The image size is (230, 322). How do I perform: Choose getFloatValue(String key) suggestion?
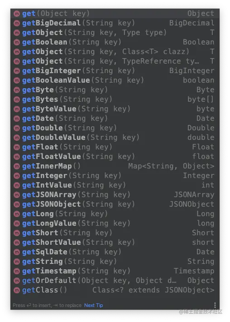click(115, 157)
